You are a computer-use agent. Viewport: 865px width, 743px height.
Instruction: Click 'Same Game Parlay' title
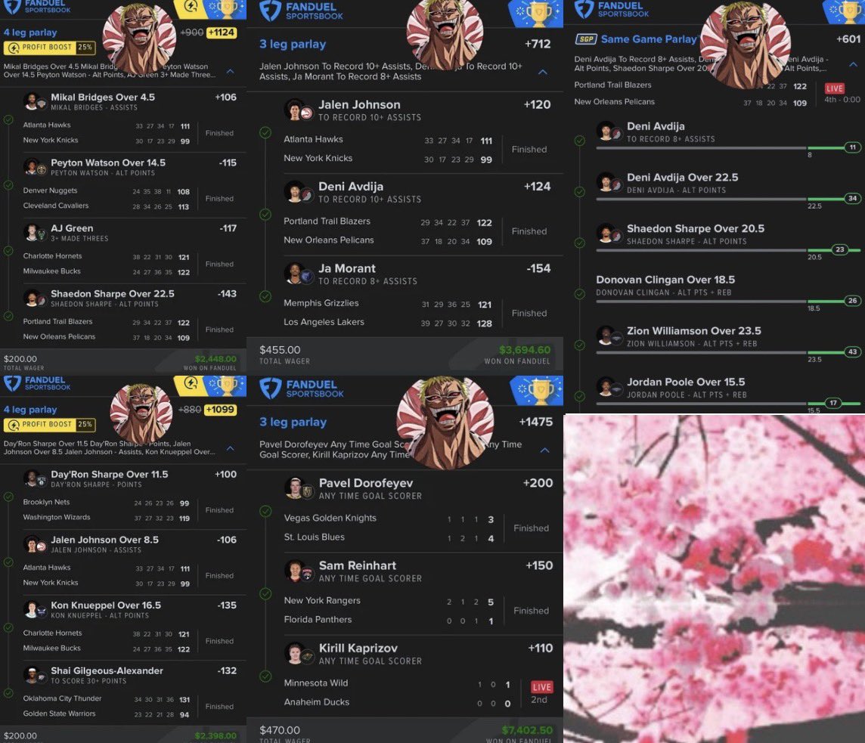(x=649, y=39)
